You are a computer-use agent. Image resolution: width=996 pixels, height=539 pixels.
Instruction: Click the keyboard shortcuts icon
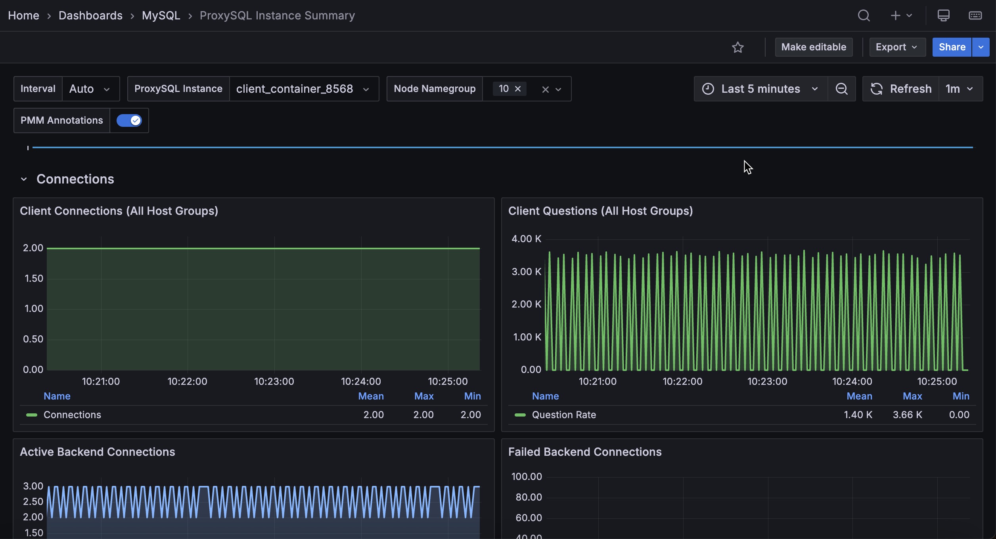click(975, 15)
